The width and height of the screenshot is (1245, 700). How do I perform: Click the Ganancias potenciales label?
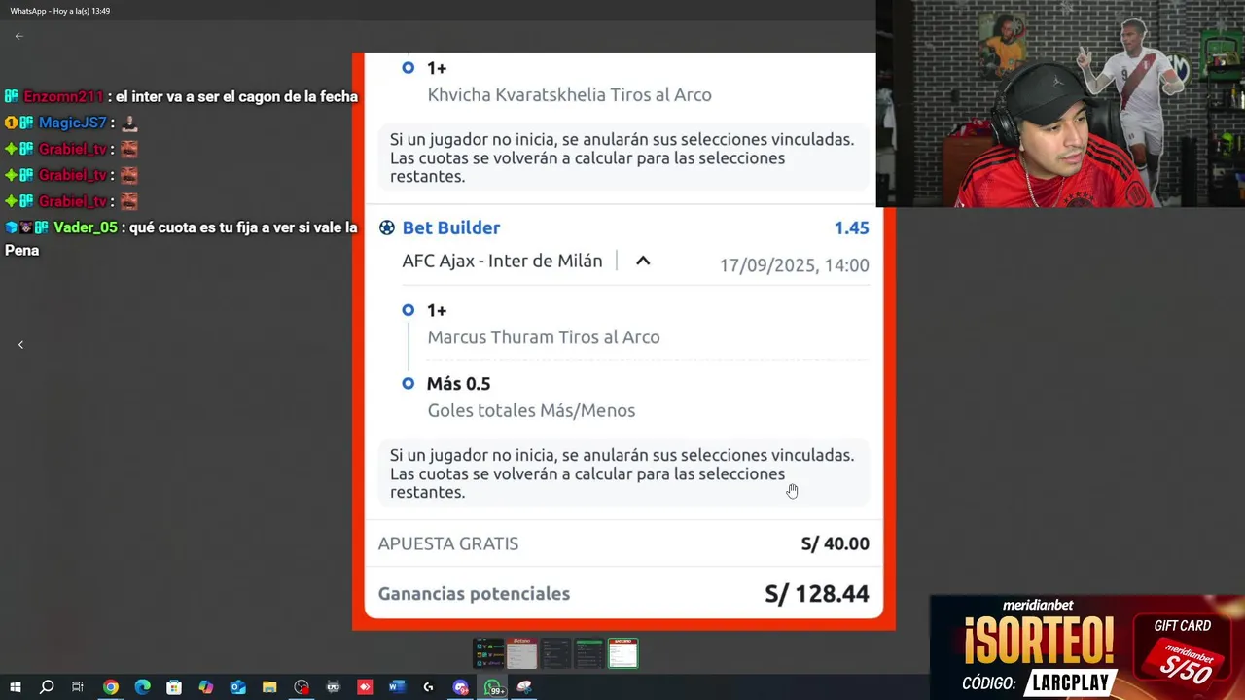coord(474,593)
